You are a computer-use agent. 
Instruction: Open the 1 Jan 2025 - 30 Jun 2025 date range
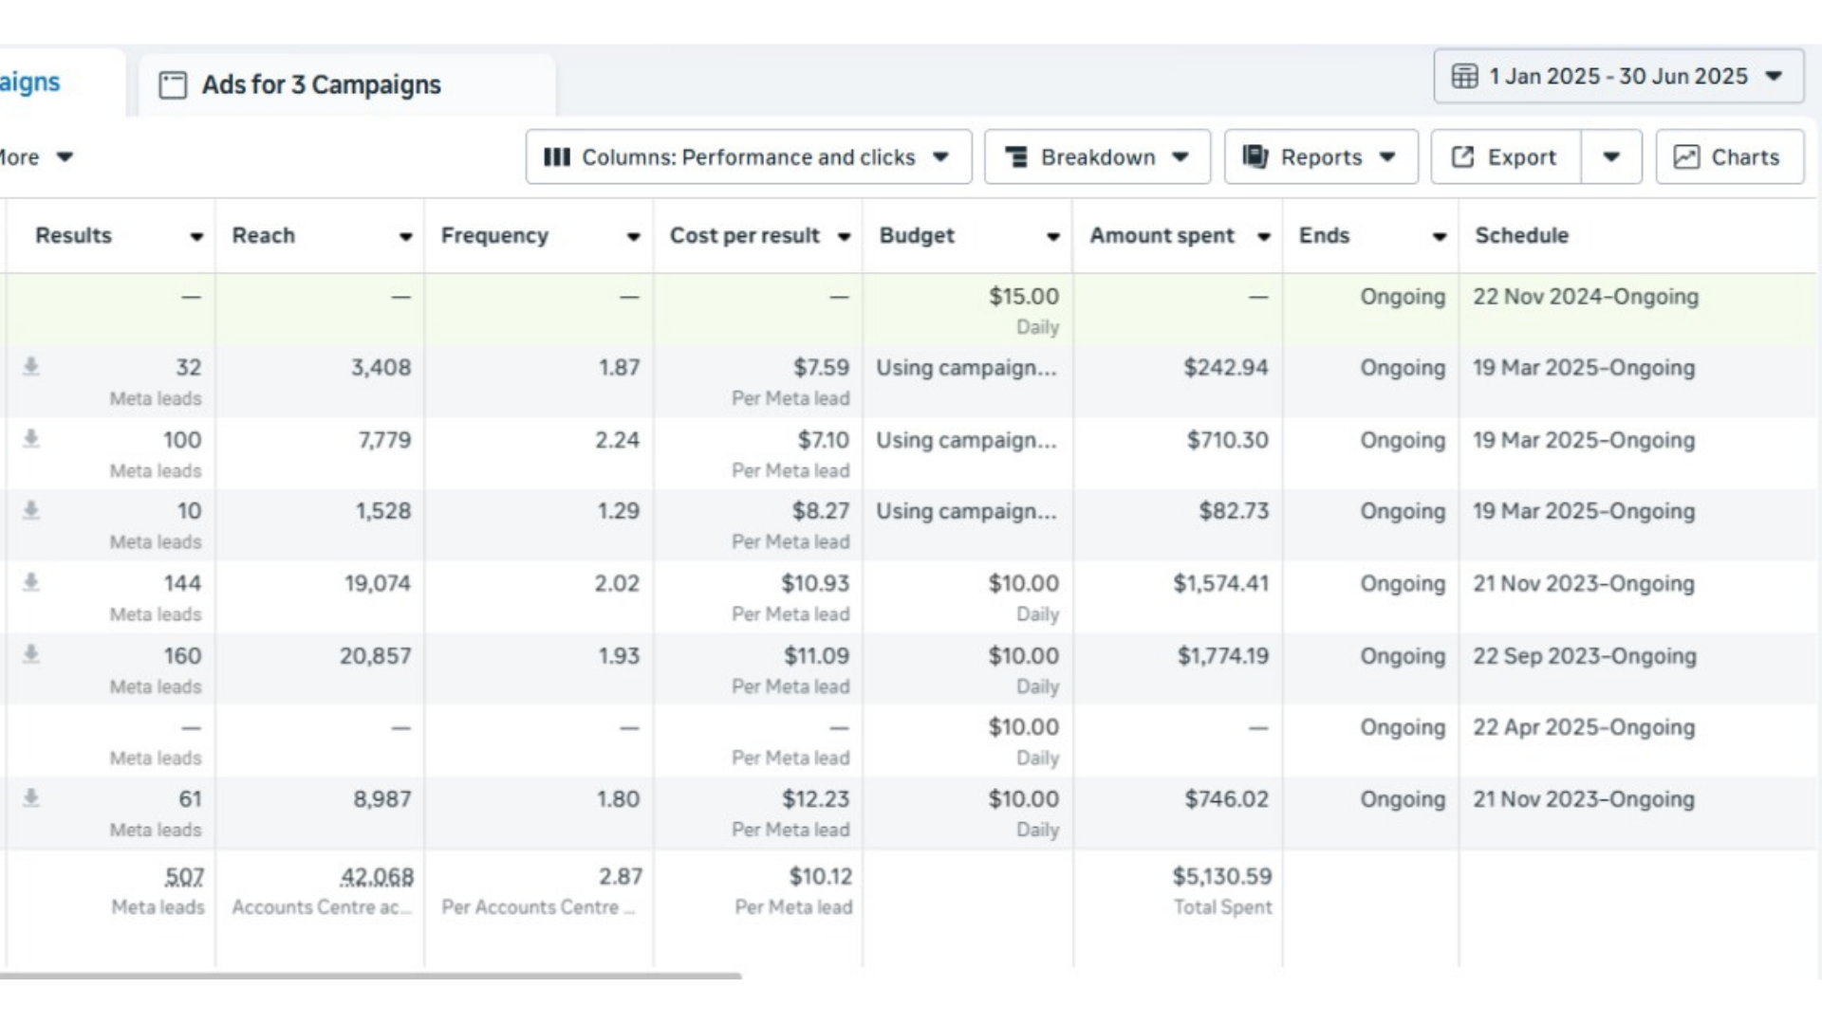[1618, 77]
